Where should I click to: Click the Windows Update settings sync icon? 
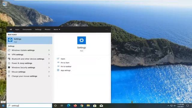click(x=9, y=50)
